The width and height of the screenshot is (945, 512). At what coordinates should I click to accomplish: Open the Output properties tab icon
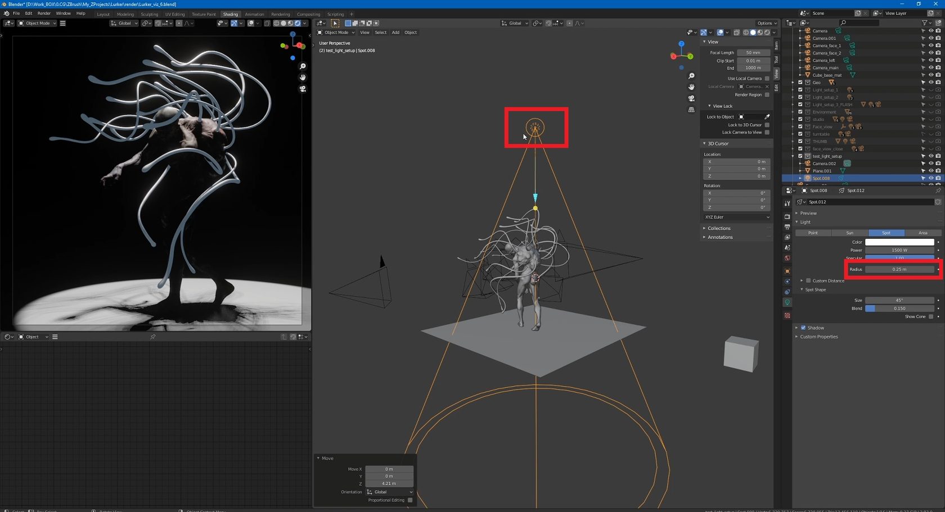787,227
